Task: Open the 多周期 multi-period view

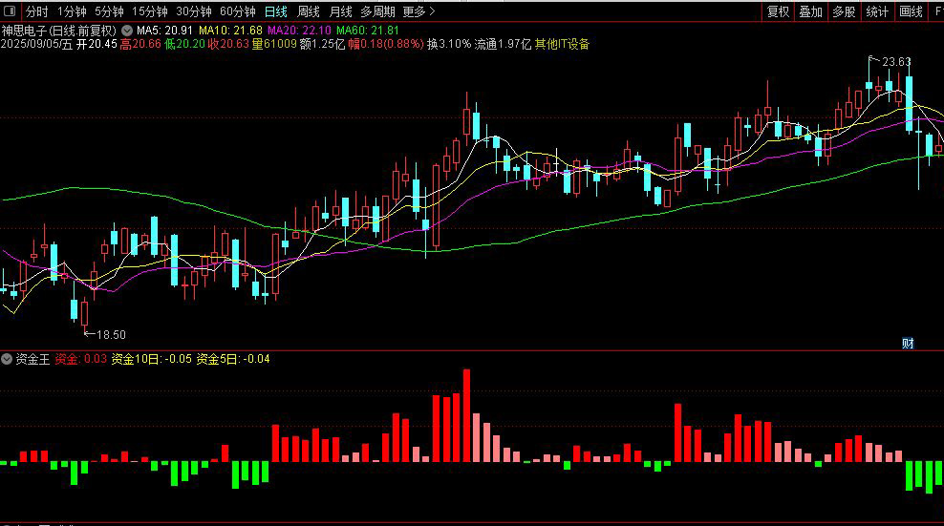Action: tap(377, 11)
